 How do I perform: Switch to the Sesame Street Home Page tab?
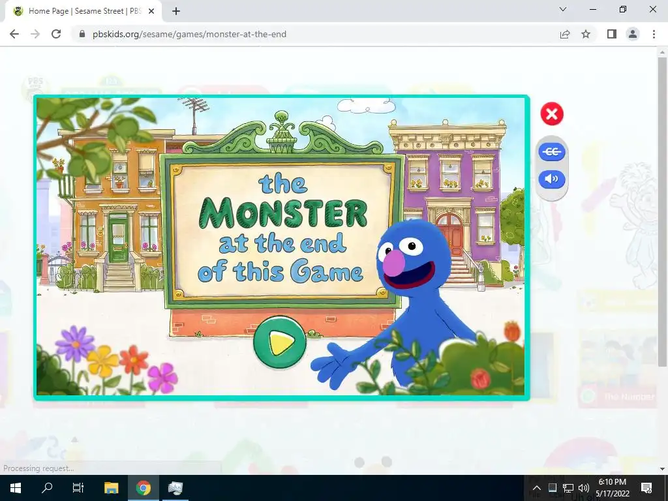coord(83,11)
